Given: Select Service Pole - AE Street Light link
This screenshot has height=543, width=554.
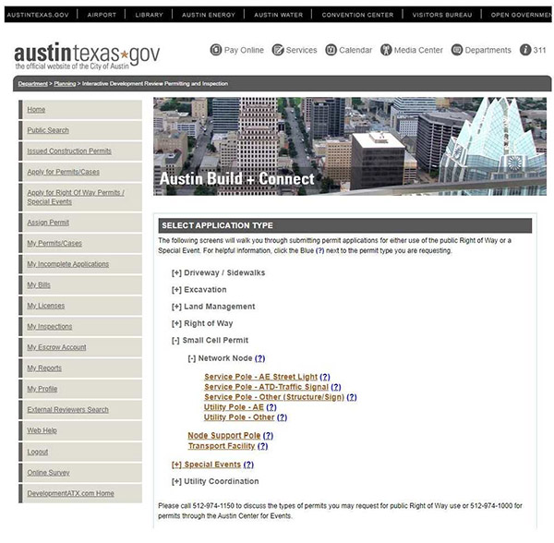Looking at the screenshot, I should click(260, 377).
